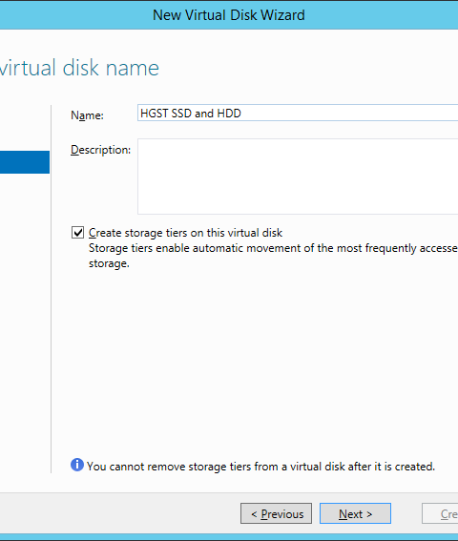Click the Name: label
This screenshot has height=541, width=458.
tap(87, 115)
